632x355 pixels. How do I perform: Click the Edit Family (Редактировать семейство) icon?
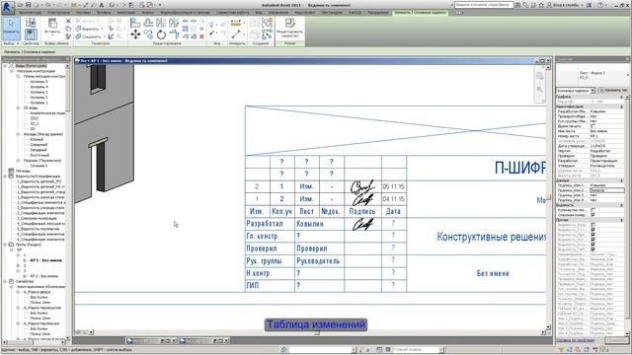point(289,28)
